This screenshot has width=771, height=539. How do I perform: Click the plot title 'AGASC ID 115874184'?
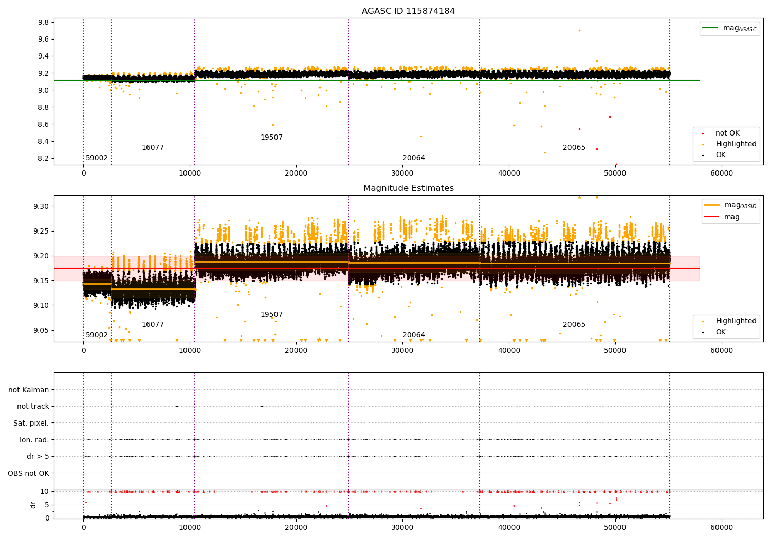tap(408, 11)
